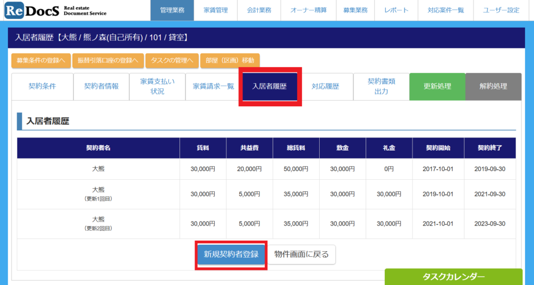Click 大熊 (更新1回目) contractor cell
The height and width of the screenshot is (285, 534).
(x=99, y=194)
